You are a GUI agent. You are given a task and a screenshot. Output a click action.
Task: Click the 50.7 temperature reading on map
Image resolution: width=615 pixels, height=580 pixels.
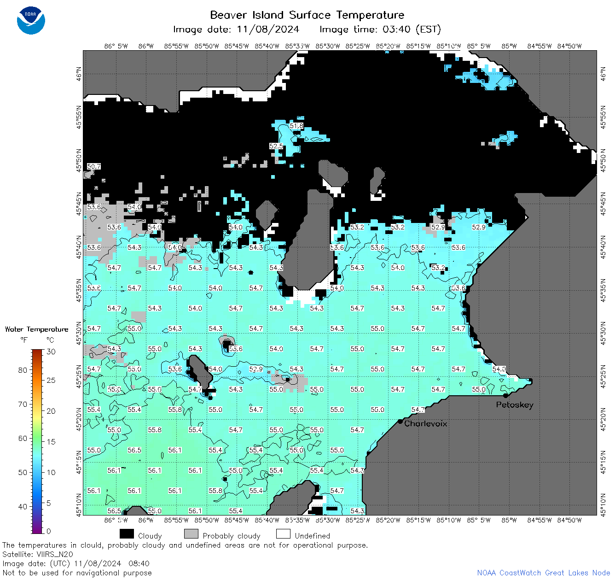point(94,166)
